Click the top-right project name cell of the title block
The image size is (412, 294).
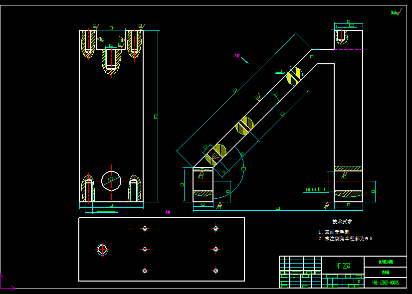coord(386,262)
